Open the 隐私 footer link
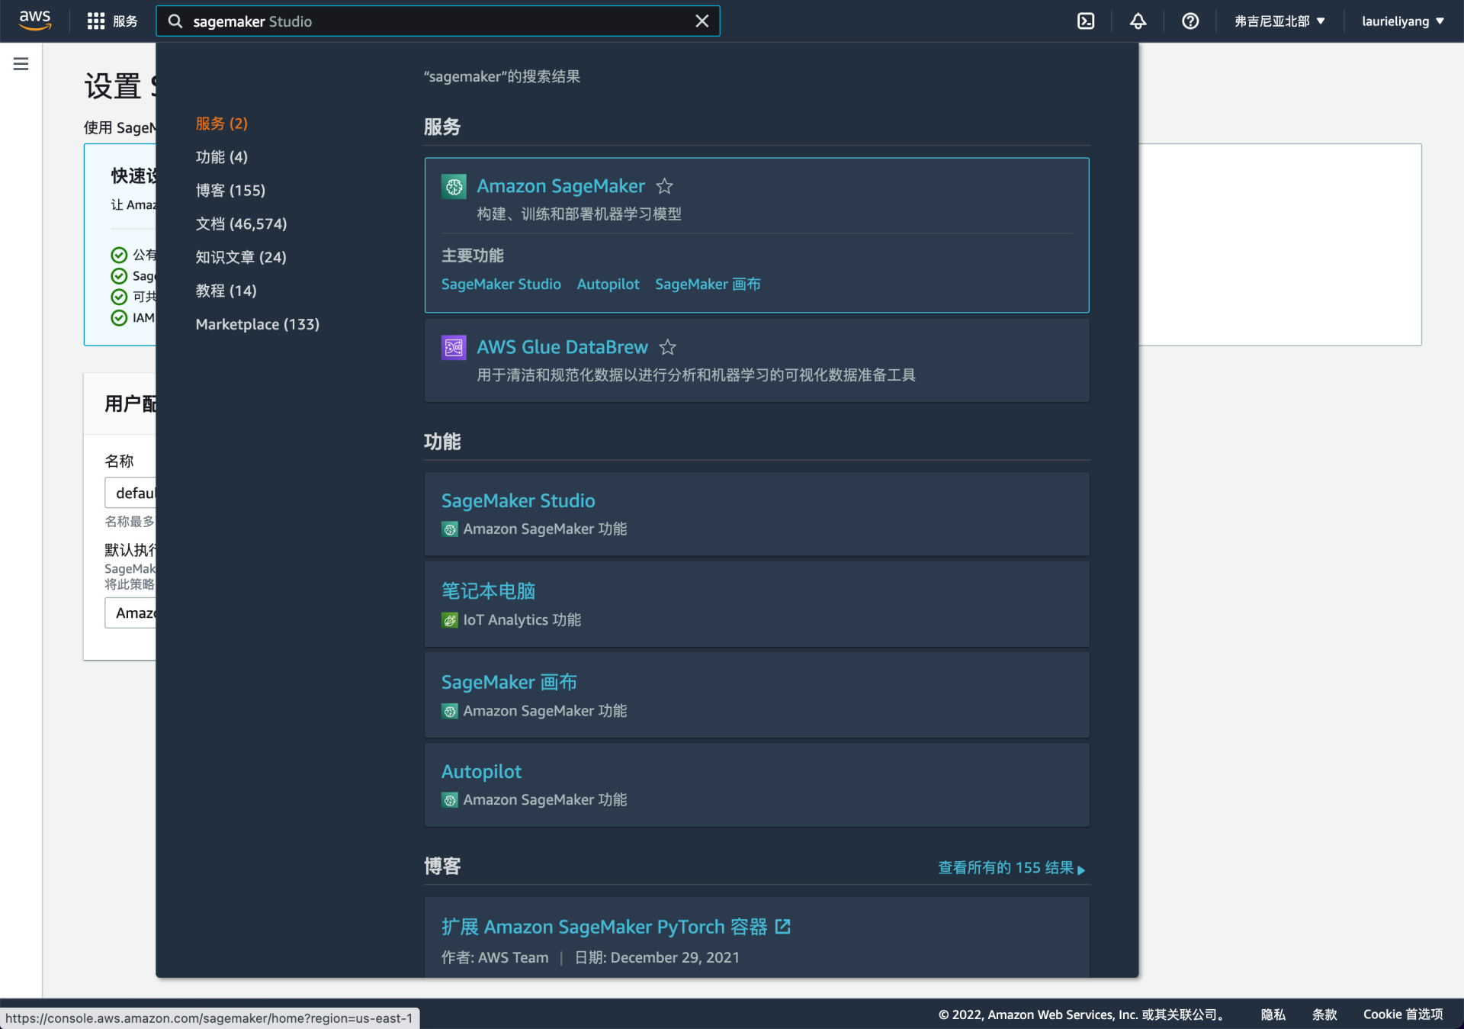The image size is (1464, 1029). point(1273,1015)
